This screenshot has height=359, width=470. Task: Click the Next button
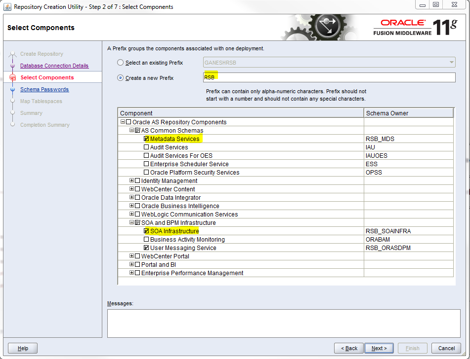[379, 348]
